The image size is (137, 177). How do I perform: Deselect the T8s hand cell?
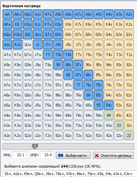pos(68,55)
